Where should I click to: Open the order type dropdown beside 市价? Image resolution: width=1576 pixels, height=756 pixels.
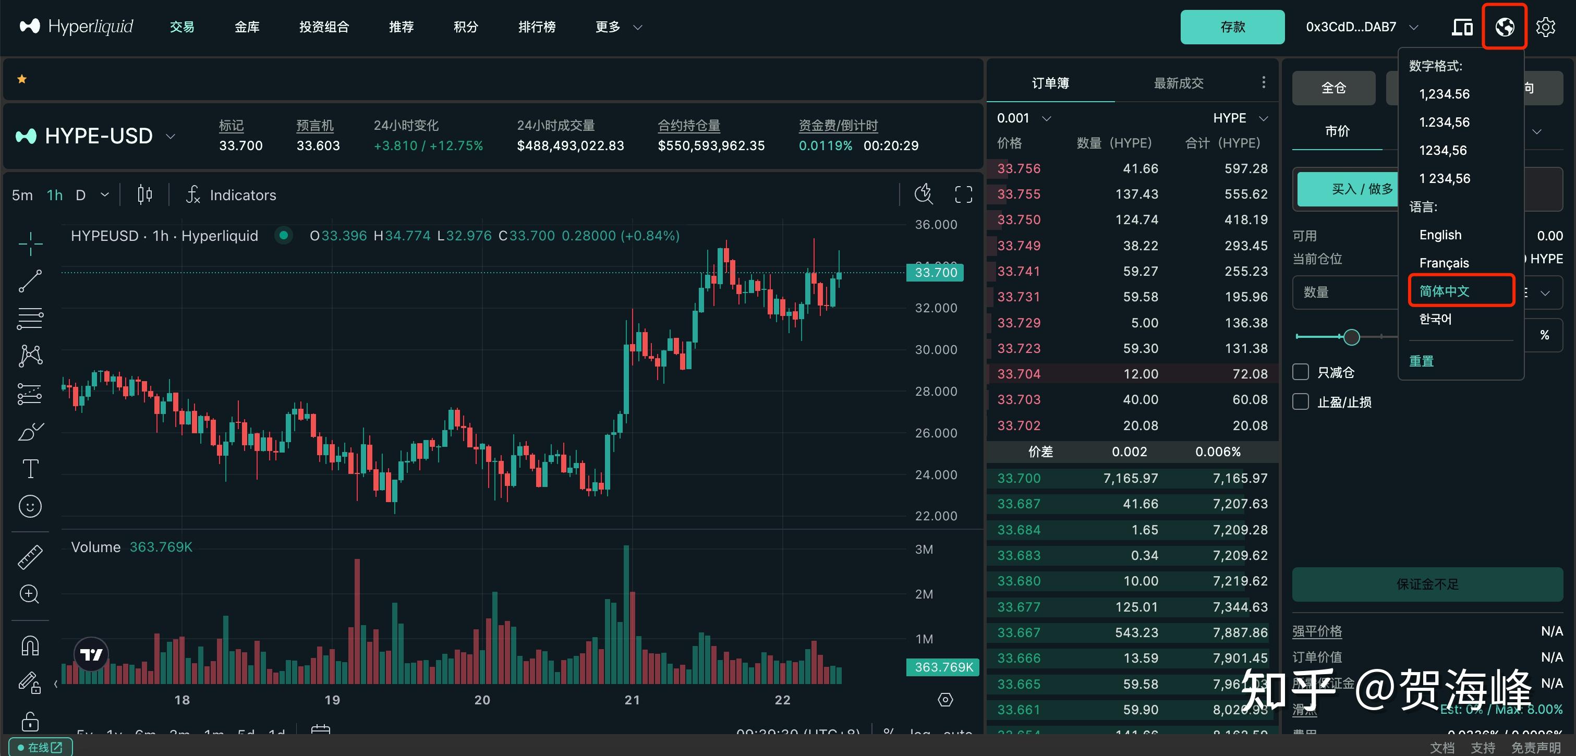tap(1536, 131)
